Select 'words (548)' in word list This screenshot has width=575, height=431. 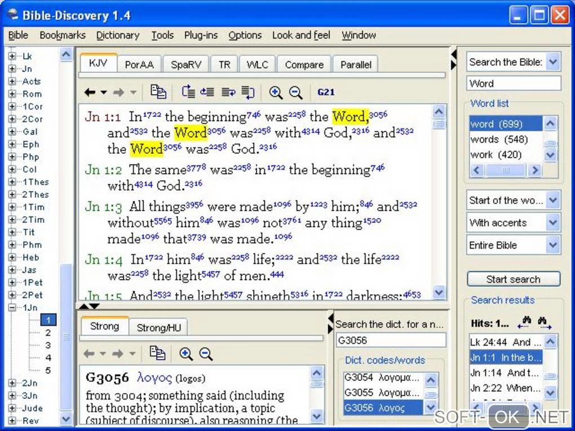[x=505, y=139]
